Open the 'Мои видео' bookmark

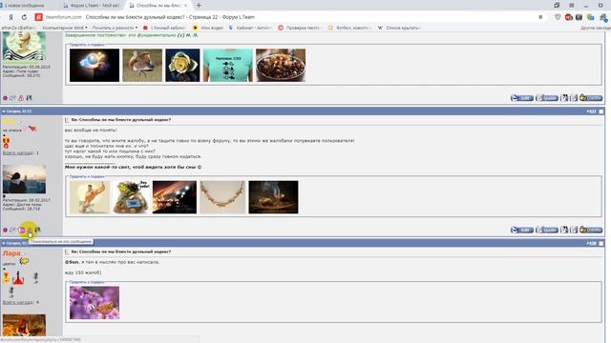tap(208, 28)
